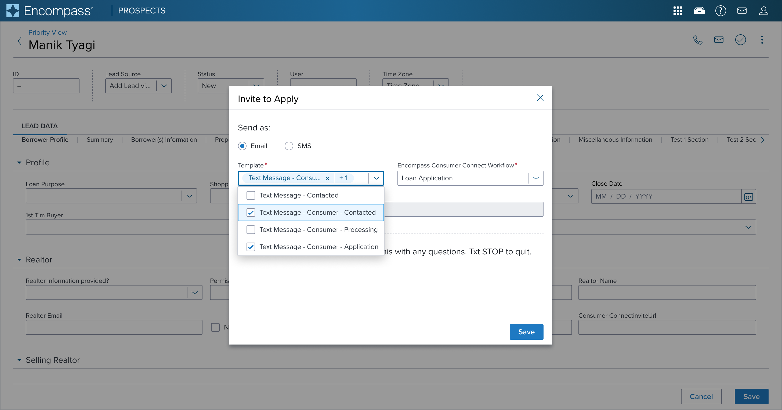Open the apps grid icon in header
The width and height of the screenshot is (782, 410).
(x=678, y=11)
